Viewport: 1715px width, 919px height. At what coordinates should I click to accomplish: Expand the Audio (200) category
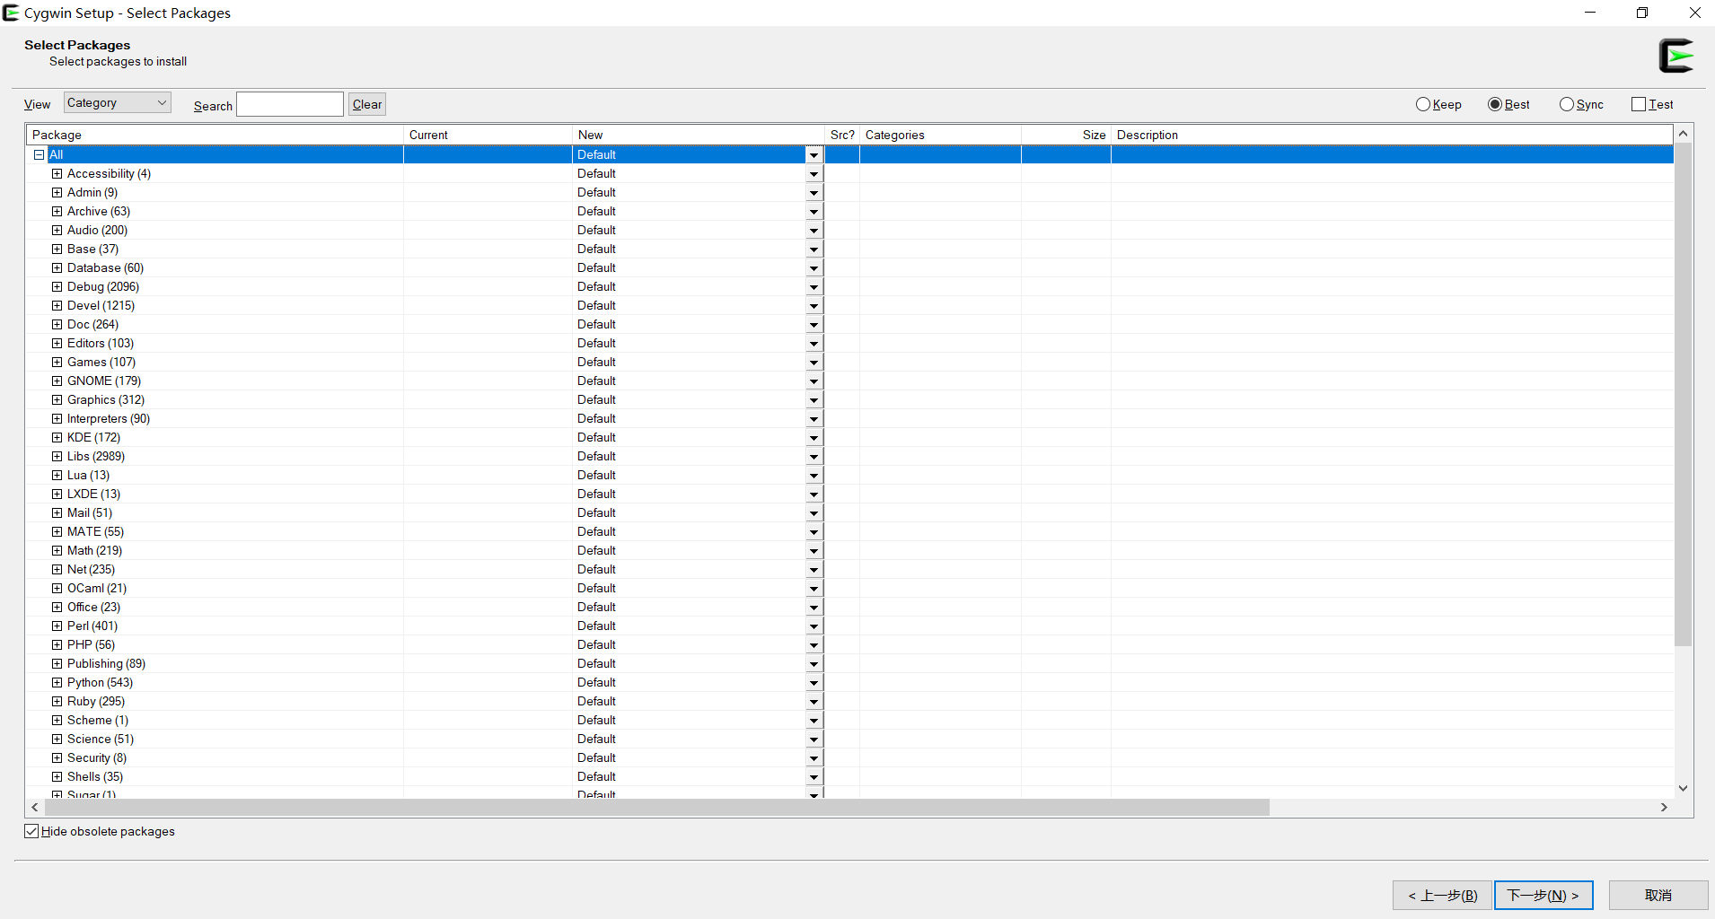tap(57, 230)
